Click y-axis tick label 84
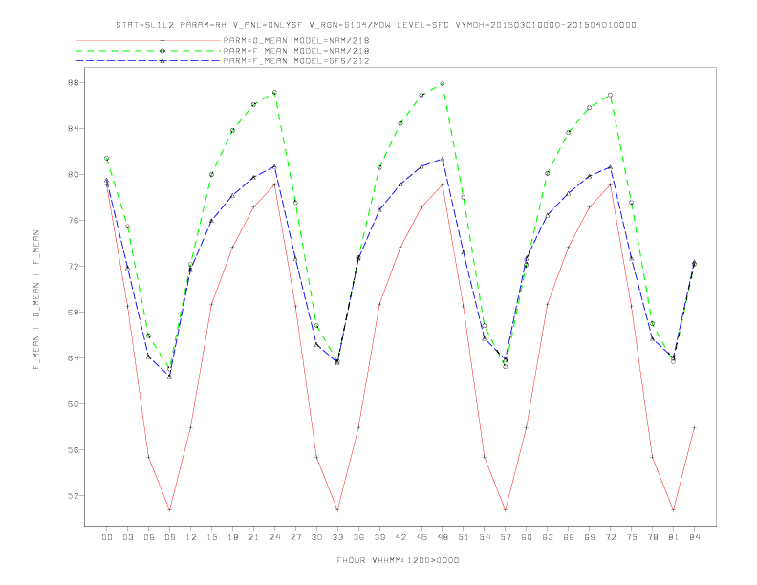Viewport: 757px width, 585px height. click(x=72, y=128)
